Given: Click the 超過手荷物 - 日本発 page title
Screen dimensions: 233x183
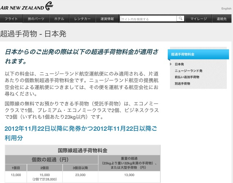Looking at the screenshot, I should pos(33,34).
